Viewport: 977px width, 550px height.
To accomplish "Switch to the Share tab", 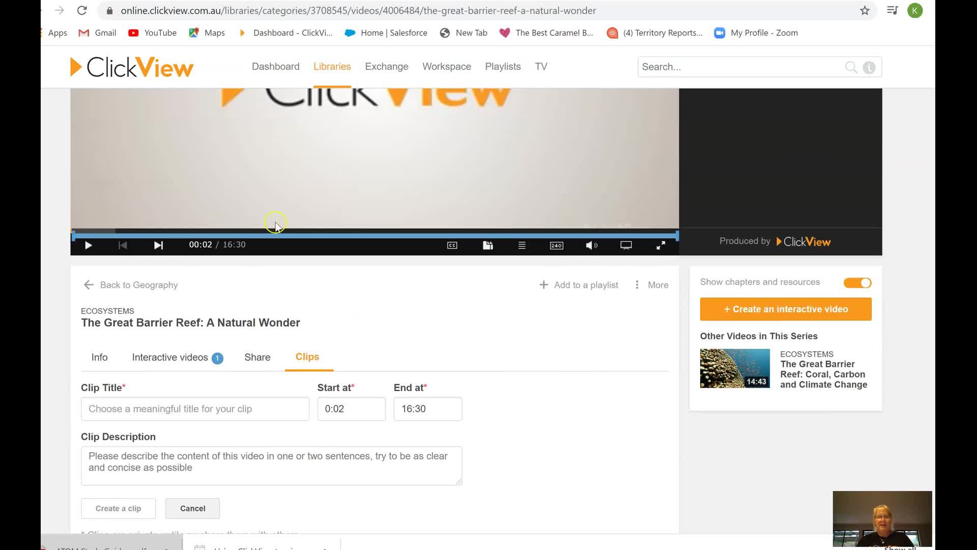I will tap(257, 358).
